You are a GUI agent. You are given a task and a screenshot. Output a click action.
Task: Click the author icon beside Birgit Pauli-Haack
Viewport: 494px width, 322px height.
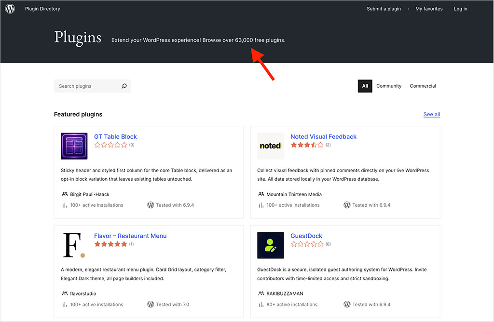65,194
